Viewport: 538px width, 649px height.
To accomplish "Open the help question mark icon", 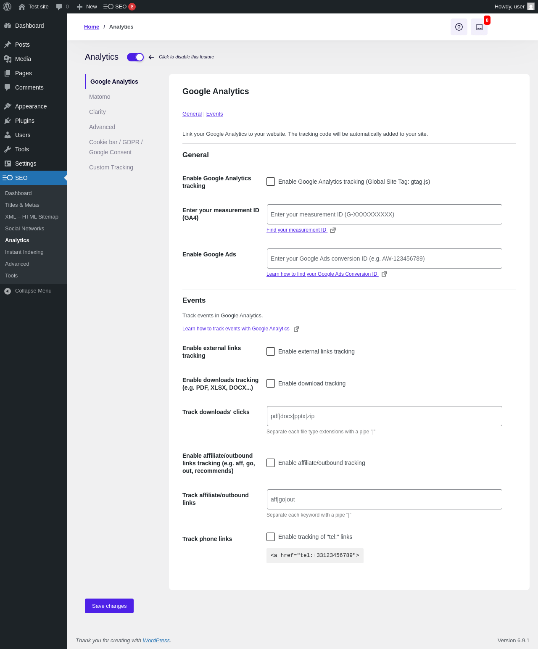I will tap(459, 27).
